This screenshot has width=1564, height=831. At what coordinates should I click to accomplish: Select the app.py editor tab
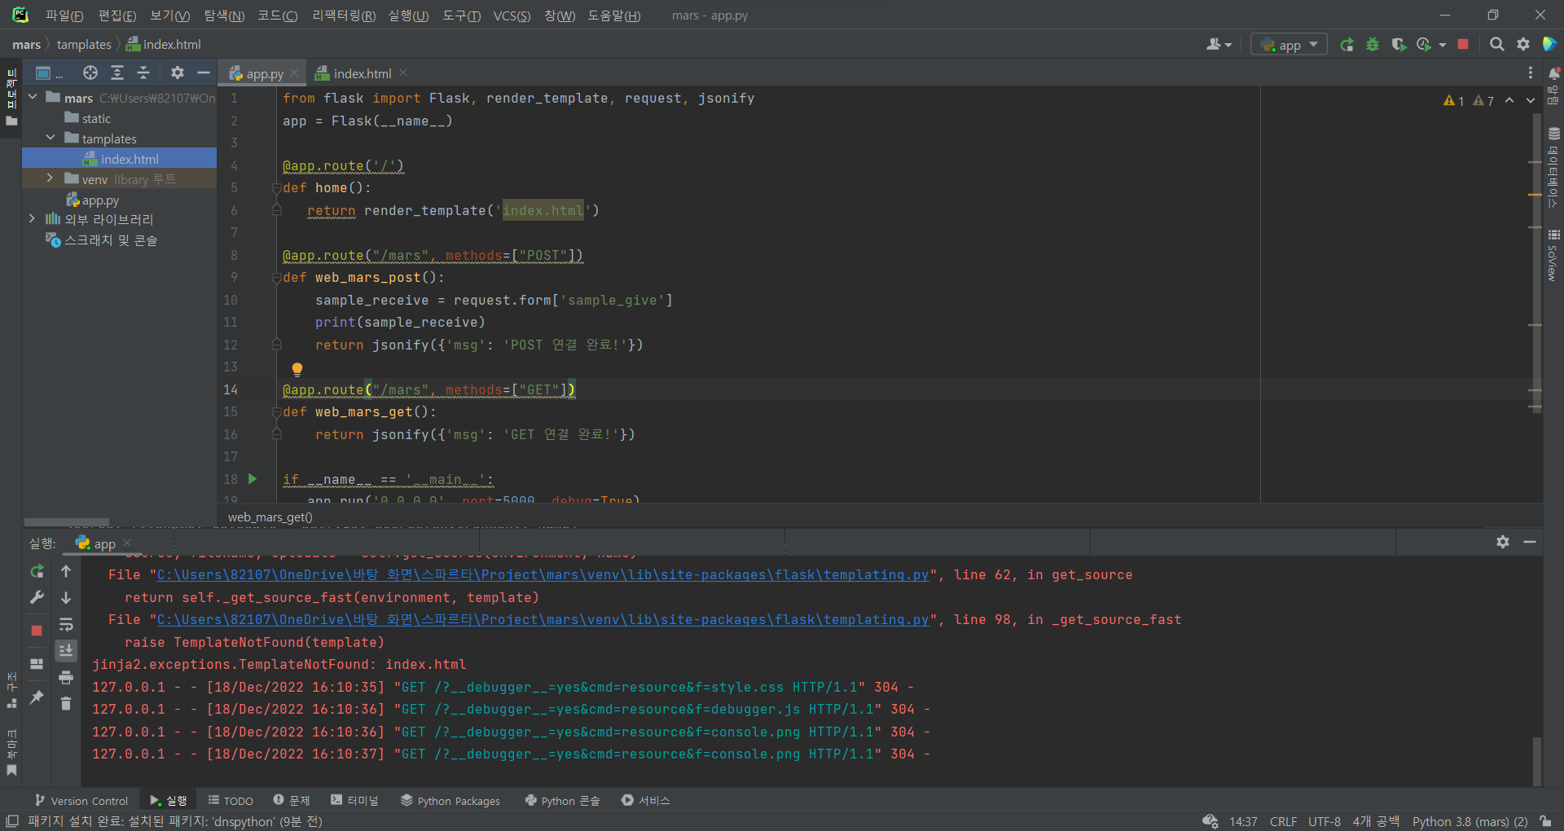(x=265, y=73)
